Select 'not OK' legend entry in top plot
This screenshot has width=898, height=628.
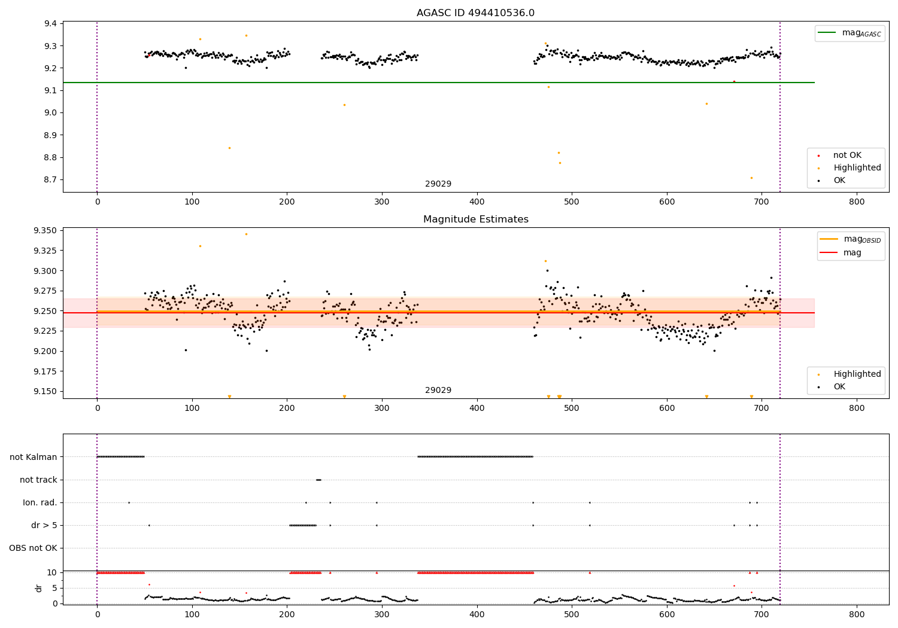click(x=847, y=155)
